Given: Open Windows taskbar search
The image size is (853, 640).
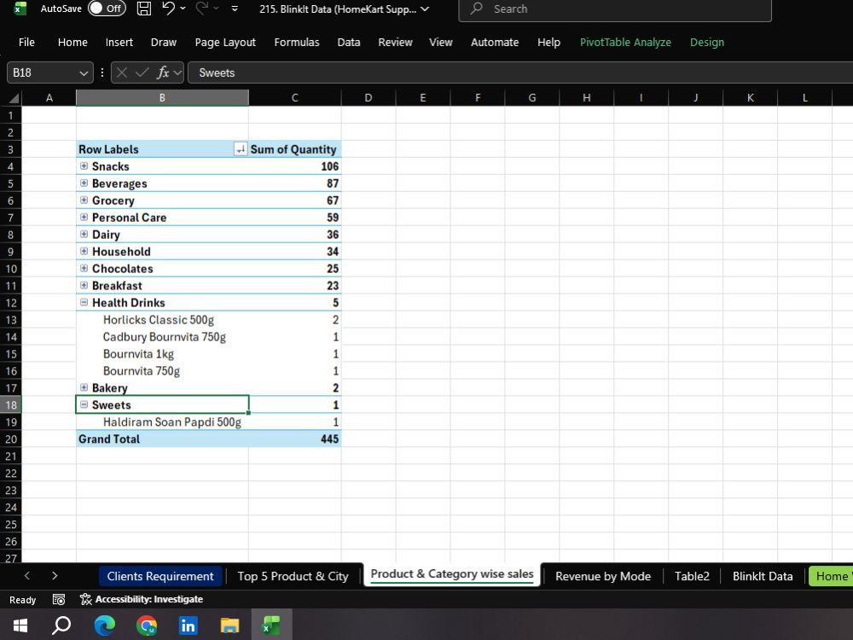Looking at the screenshot, I should pyautogui.click(x=61, y=625).
